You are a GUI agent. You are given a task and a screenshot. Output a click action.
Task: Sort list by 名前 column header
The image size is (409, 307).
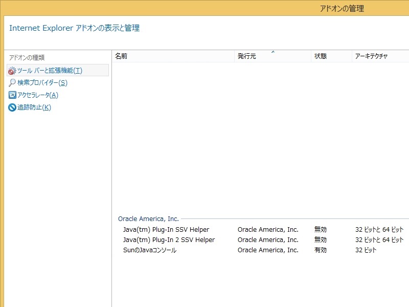coord(173,56)
